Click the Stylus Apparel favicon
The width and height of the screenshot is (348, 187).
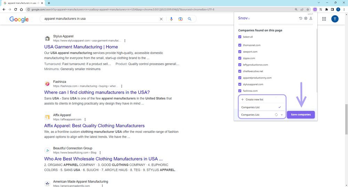[x=47, y=38]
